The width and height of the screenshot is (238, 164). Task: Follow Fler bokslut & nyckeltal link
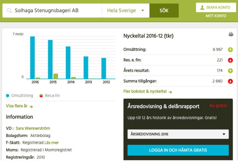148,92
